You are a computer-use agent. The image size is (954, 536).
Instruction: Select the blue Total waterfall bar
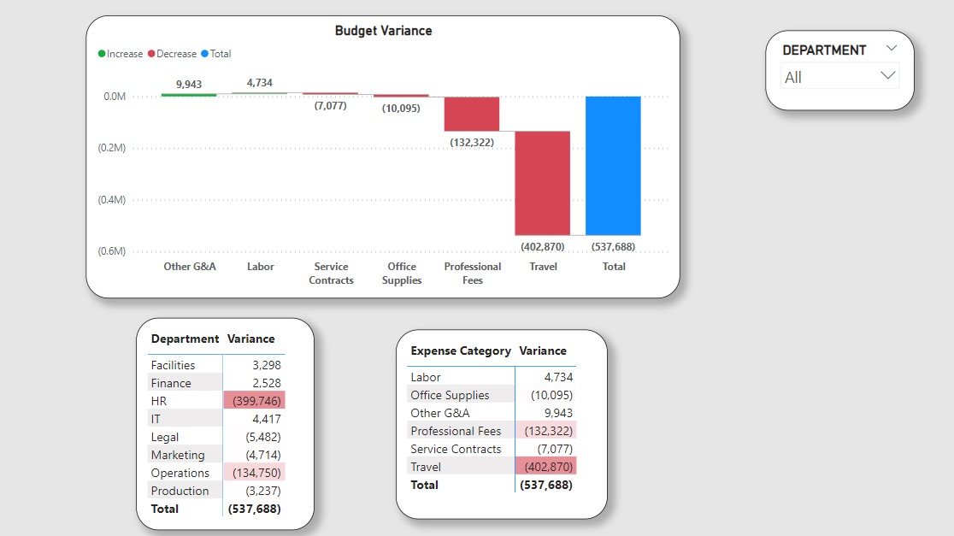pyautogui.click(x=613, y=166)
